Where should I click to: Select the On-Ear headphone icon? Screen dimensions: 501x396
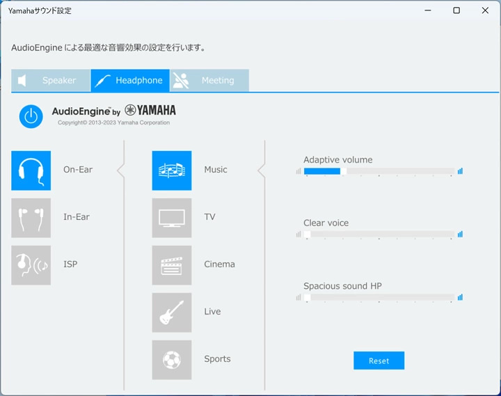31,171
